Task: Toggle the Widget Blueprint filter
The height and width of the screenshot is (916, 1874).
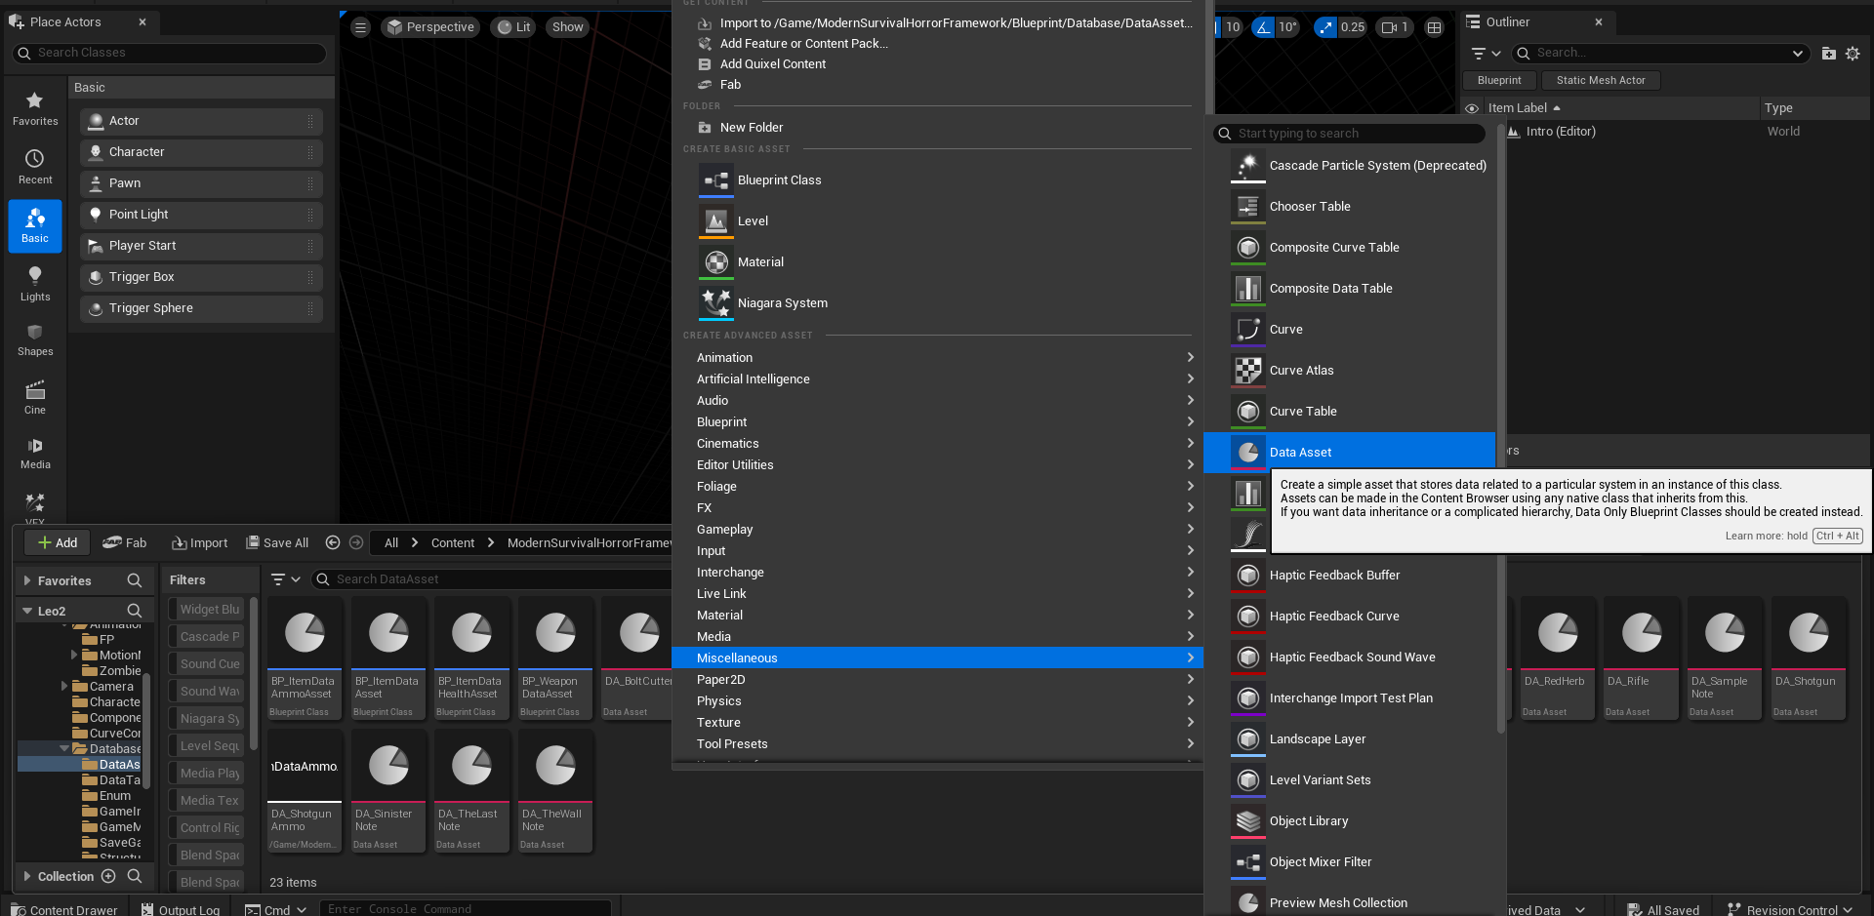Action: point(210,609)
